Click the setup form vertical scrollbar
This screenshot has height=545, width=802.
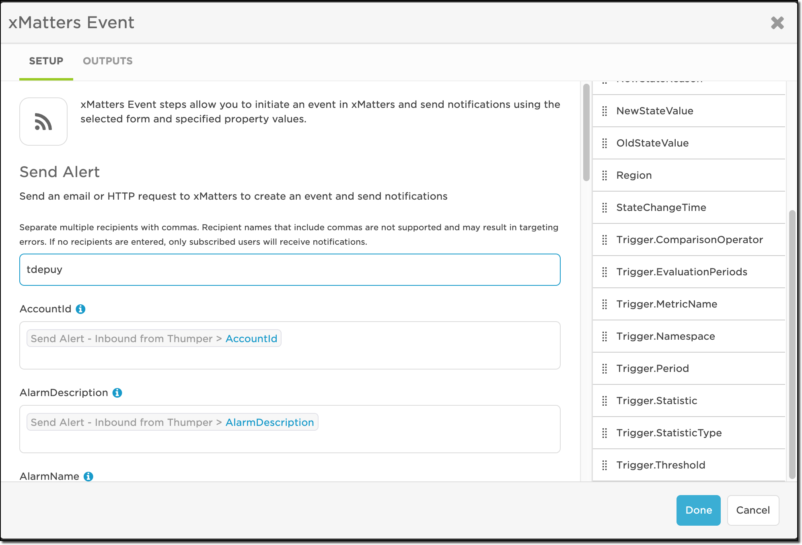[586, 133]
